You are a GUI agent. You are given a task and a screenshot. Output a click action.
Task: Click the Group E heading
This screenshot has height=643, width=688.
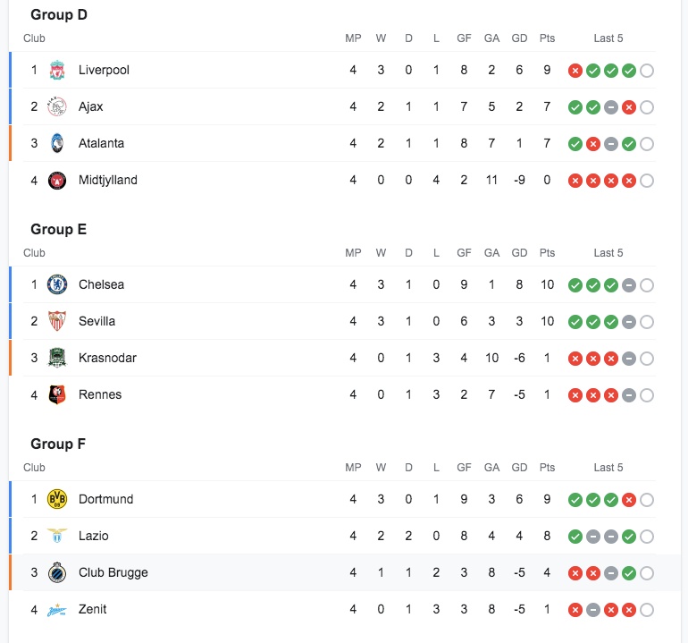pos(59,229)
